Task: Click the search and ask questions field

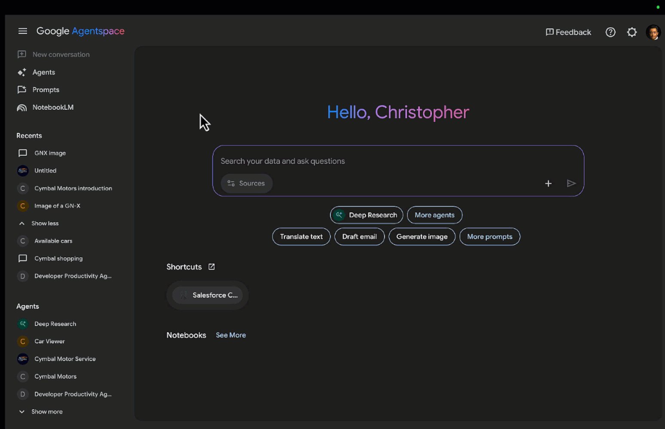Action: point(398,161)
